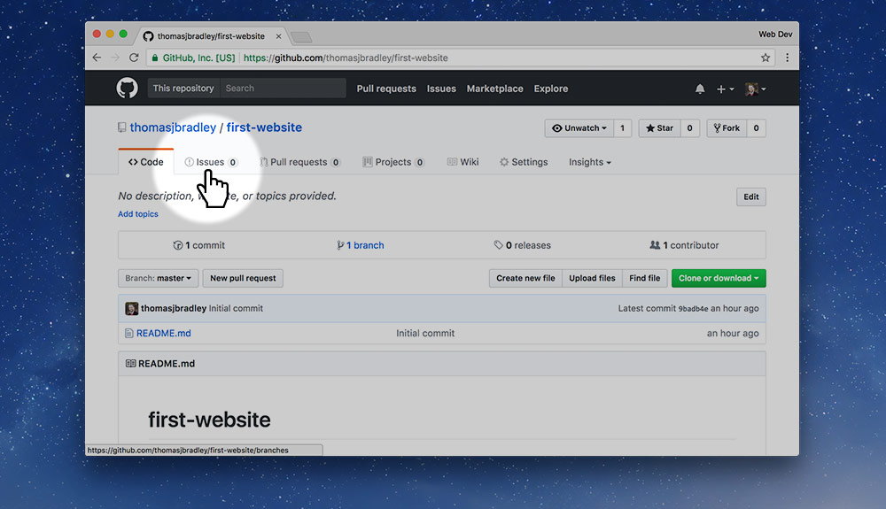Open the user avatar menu
886x509 pixels.
[756, 89]
